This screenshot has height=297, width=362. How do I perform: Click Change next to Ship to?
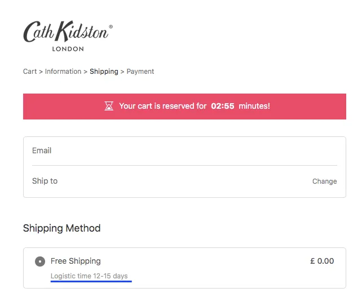[x=324, y=181]
